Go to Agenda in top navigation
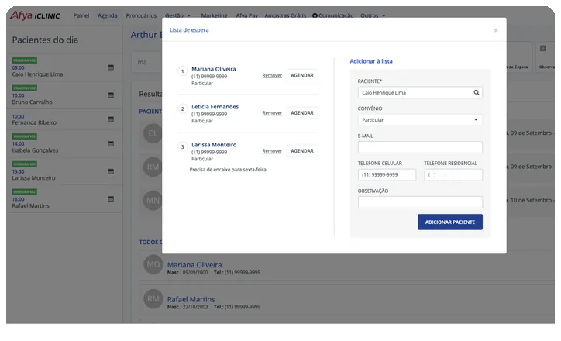This screenshot has width=561, height=341. click(x=108, y=15)
